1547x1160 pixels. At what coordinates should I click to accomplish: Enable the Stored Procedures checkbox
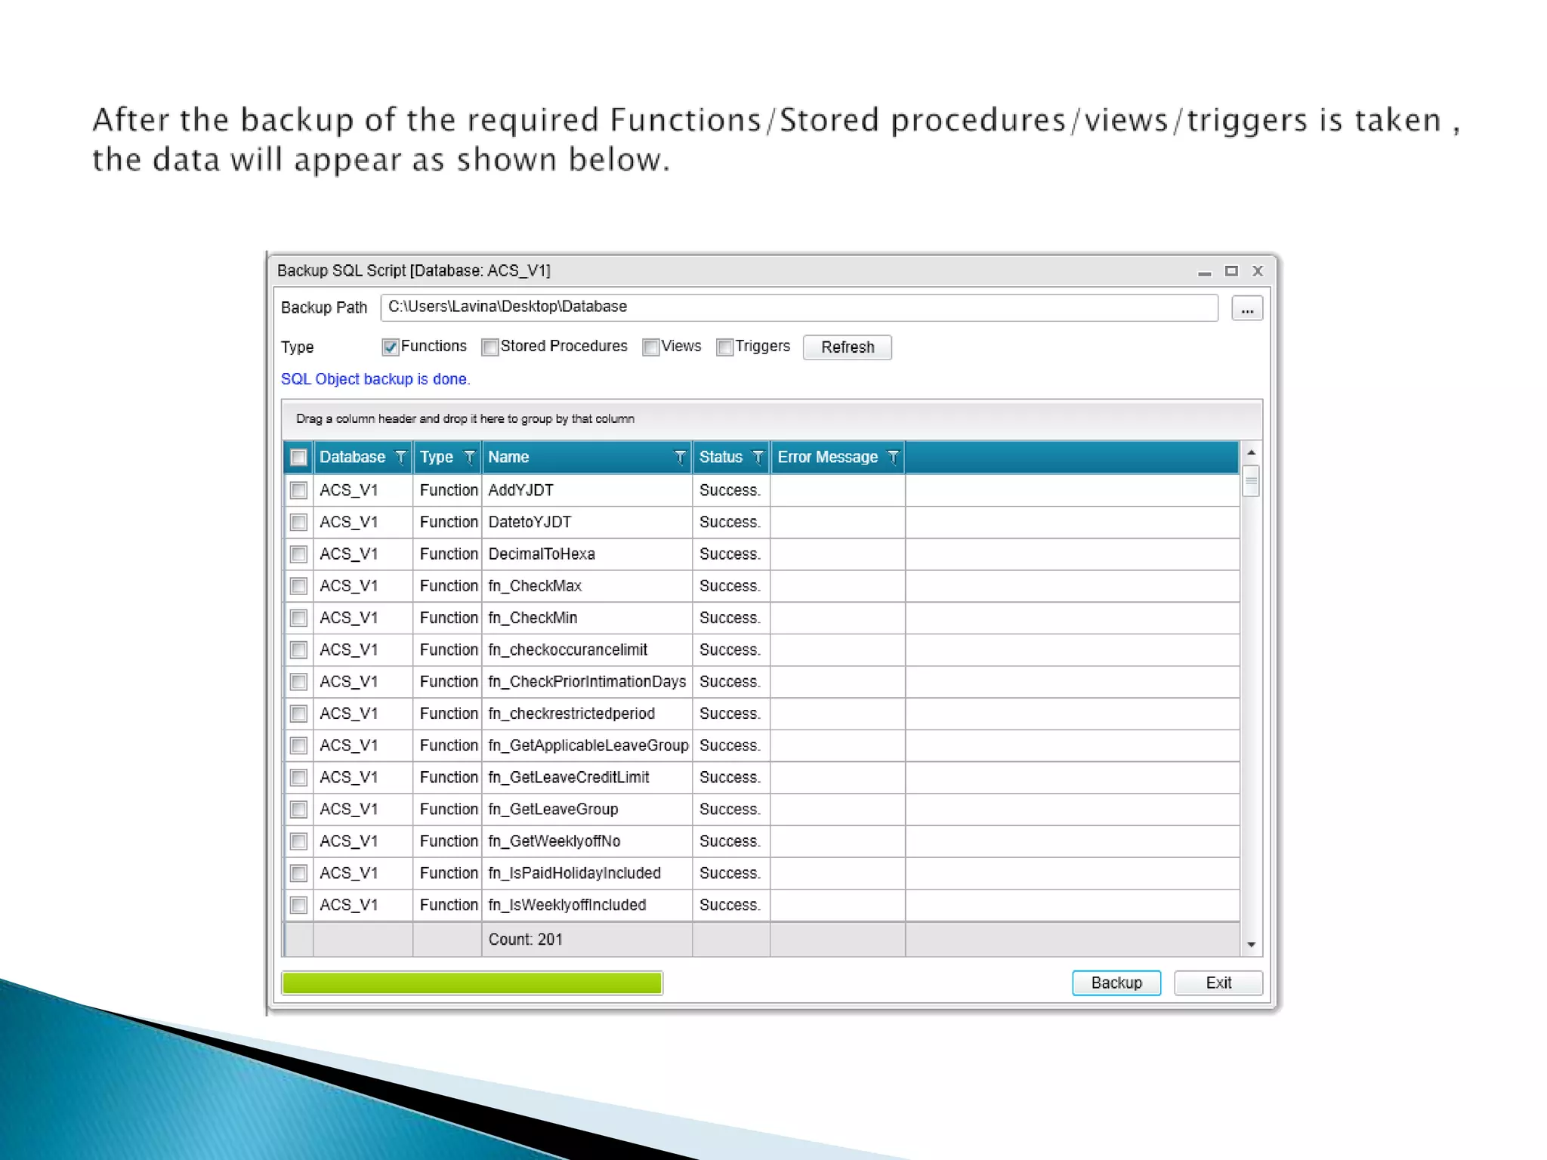(490, 347)
